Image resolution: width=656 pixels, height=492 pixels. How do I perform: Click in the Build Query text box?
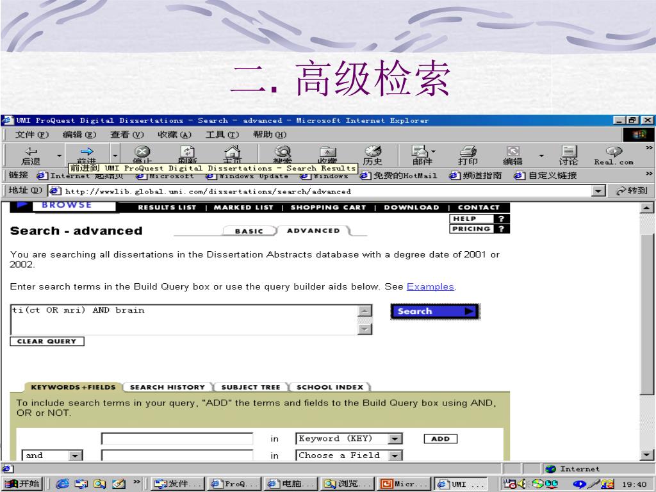[x=184, y=320]
